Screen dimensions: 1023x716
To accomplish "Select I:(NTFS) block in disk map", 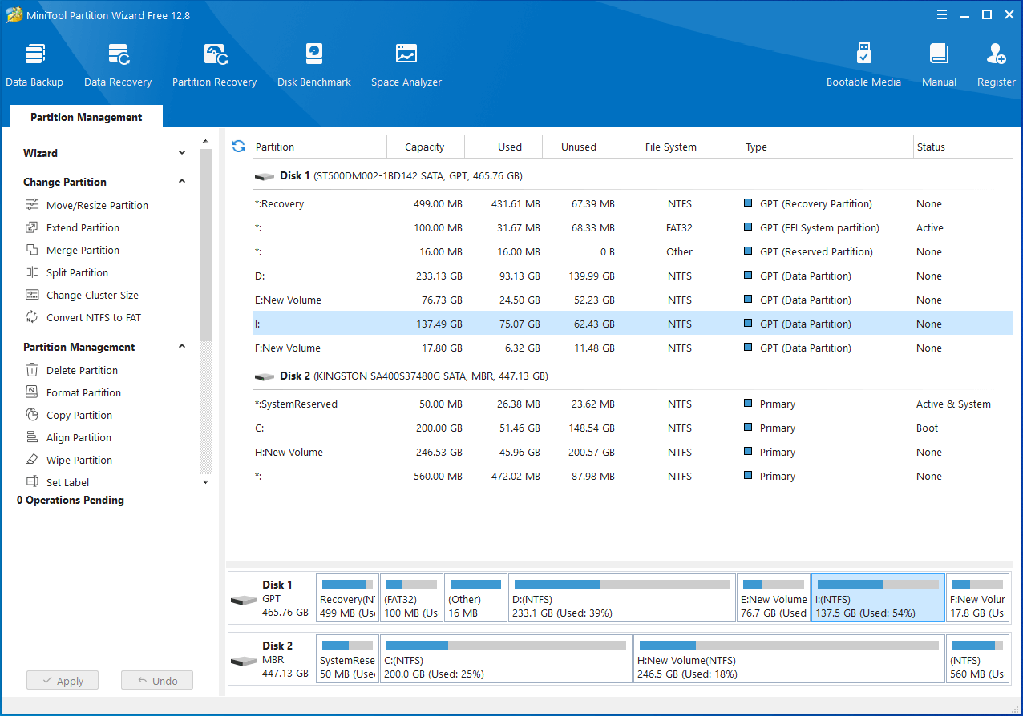I will (x=878, y=597).
